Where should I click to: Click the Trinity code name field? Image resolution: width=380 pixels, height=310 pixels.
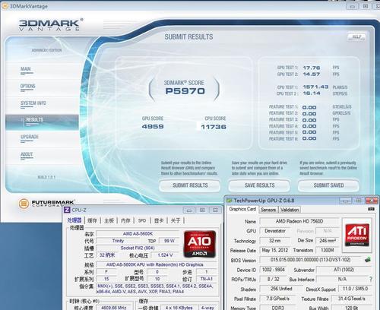tap(118, 241)
